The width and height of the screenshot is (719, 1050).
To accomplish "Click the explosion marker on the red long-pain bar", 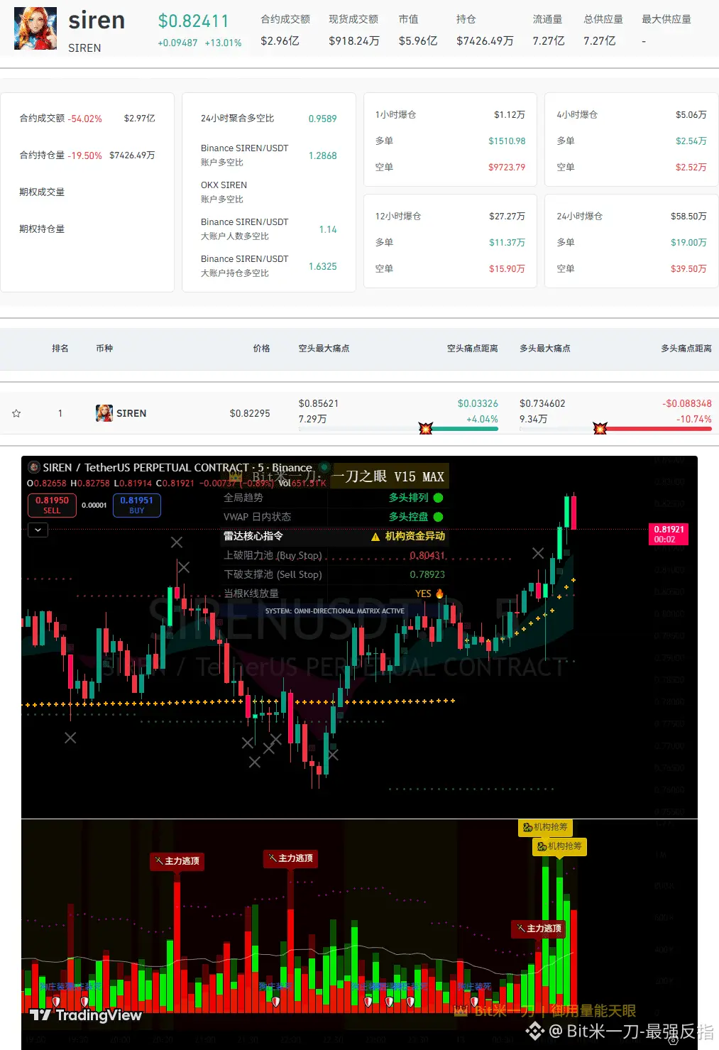I will [x=600, y=428].
